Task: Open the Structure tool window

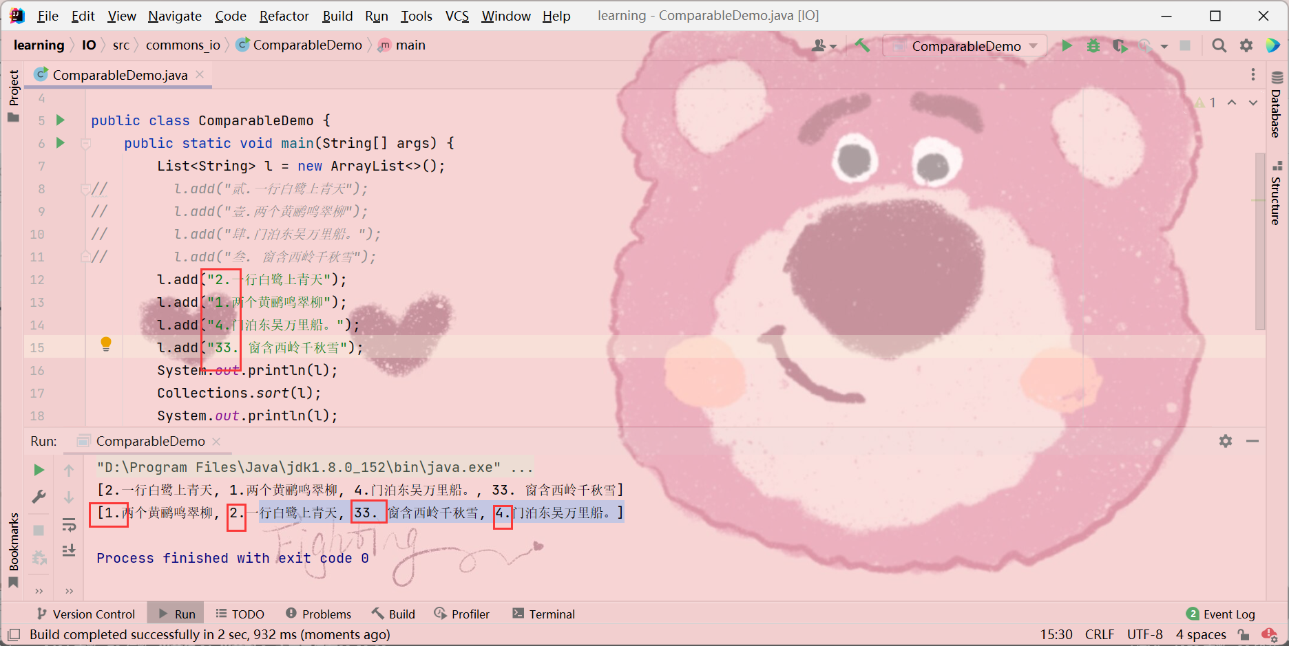Action: pos(1276,193)
